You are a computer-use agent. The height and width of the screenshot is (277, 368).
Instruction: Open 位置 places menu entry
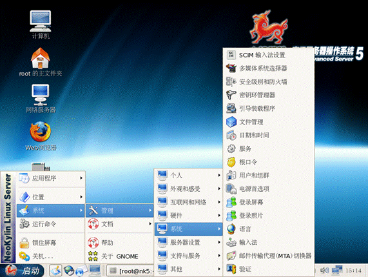51,197
